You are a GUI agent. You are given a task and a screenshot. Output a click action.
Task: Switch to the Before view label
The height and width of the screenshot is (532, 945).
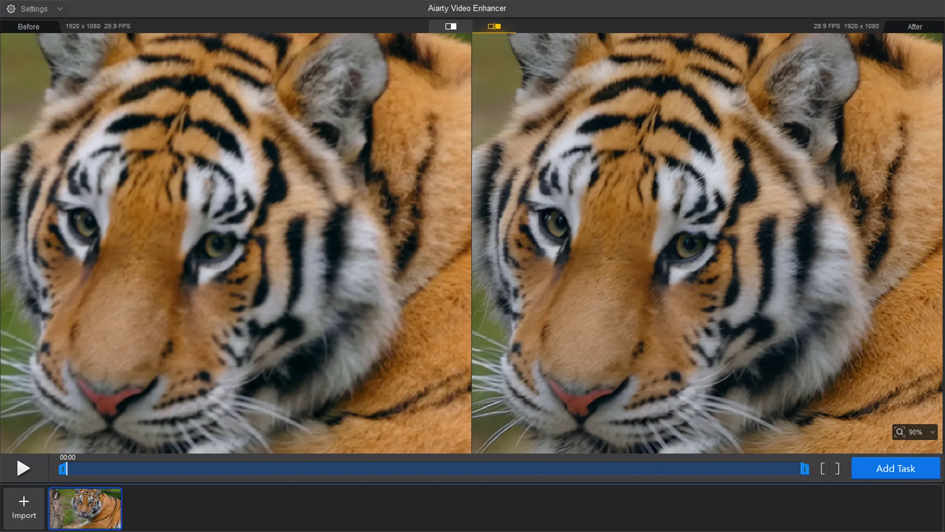coord(29,27)
